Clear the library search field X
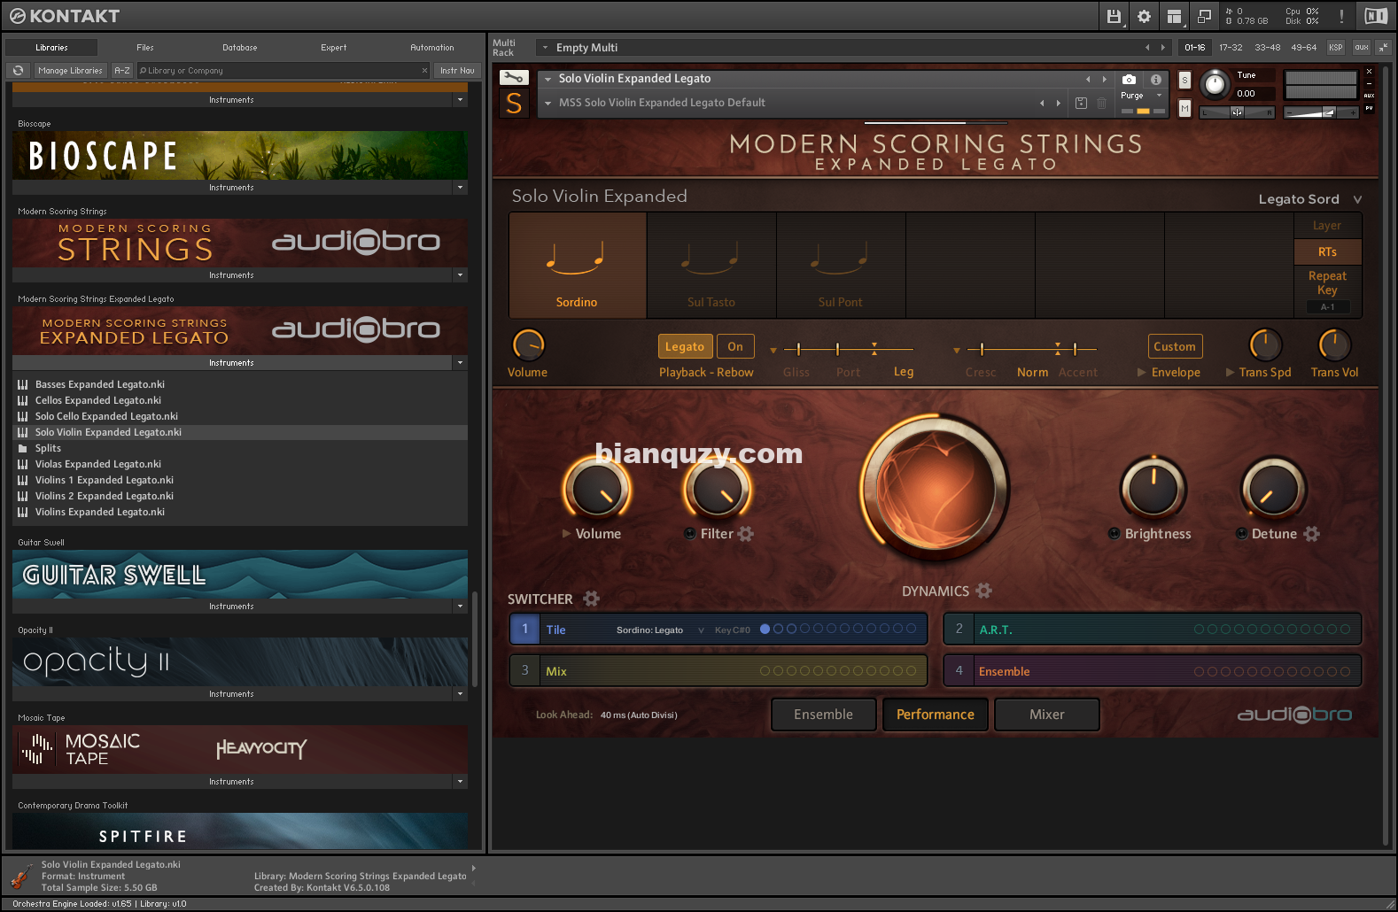Screen dimensions: 1398x912 [x=424, y=70]
